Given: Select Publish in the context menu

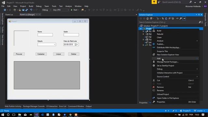Looking at the screenshot, I should pos(175,44).
